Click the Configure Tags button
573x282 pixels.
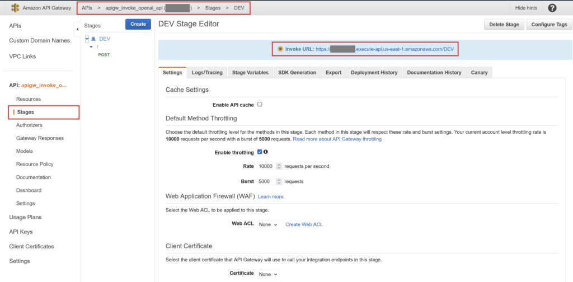tap(549, 25)
